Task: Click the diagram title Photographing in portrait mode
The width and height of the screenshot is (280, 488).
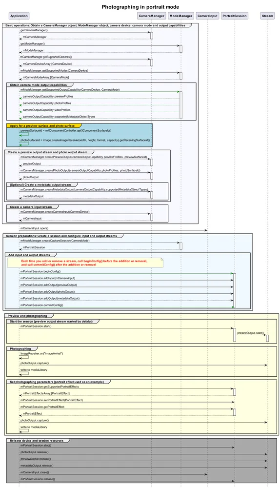Action: coord(140,6)
